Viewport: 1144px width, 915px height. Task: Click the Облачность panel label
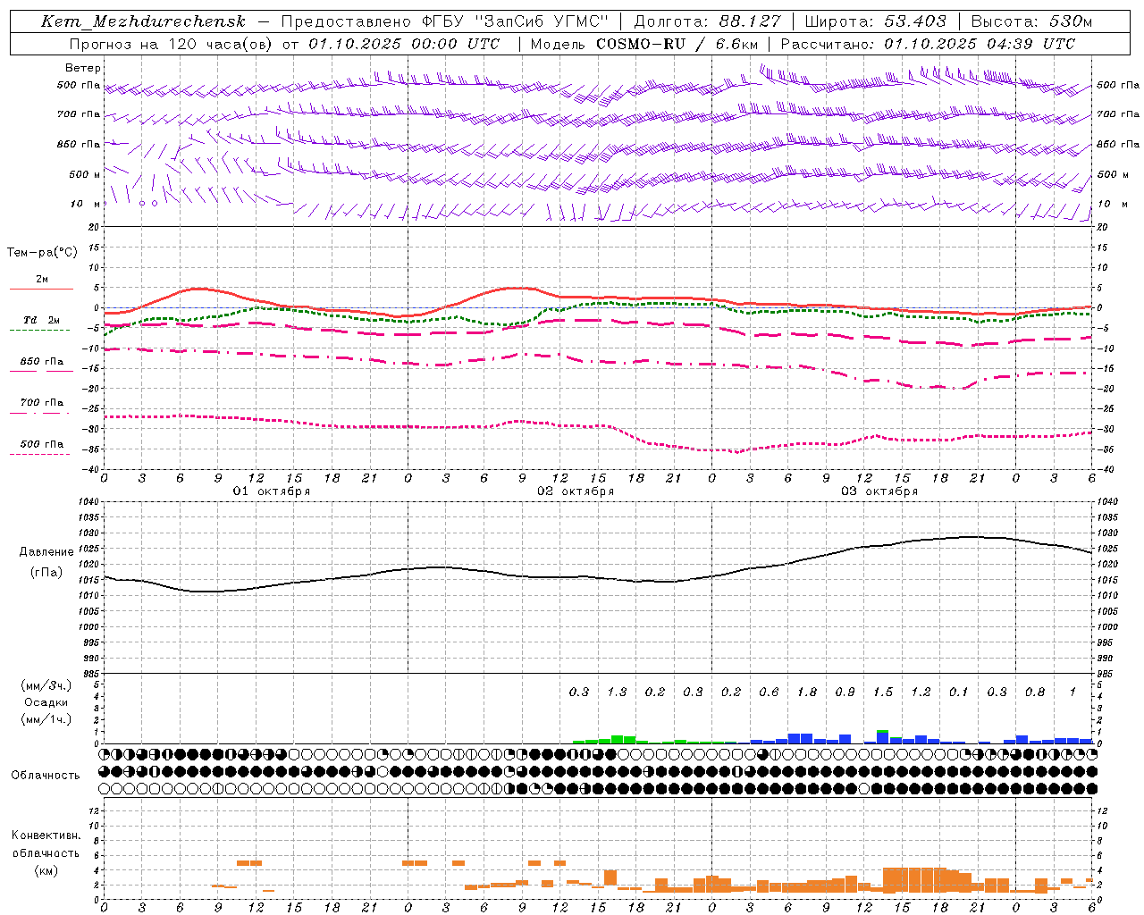click(46, 776)
